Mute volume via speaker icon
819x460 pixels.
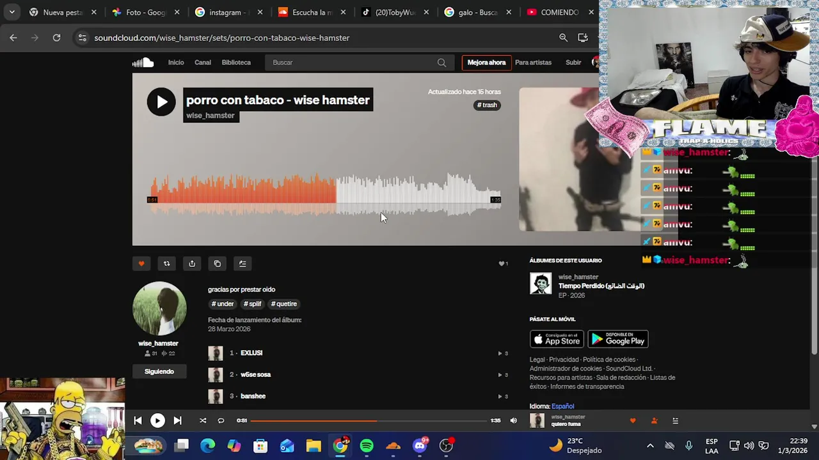tap(513, 420)
